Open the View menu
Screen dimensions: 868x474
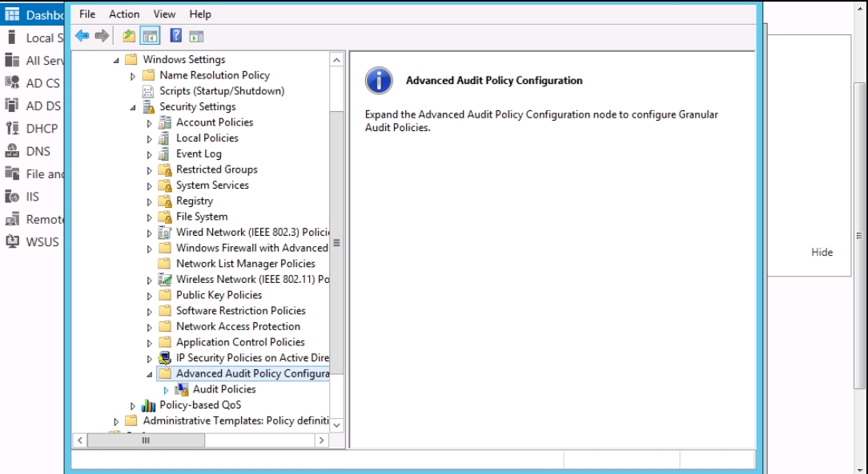click(x=164, y=14)
